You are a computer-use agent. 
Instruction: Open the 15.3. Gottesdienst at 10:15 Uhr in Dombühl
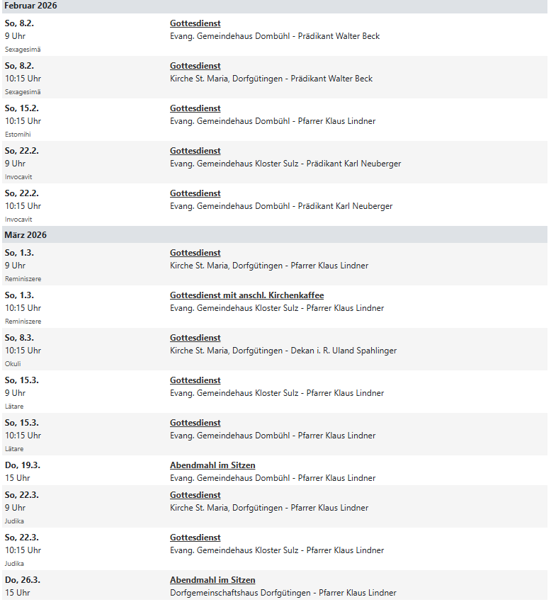pos(195,423)
